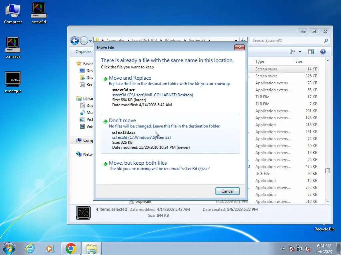Select the swprv.dll file
This screenshot has width=341, height=255.
pos(143,202)
